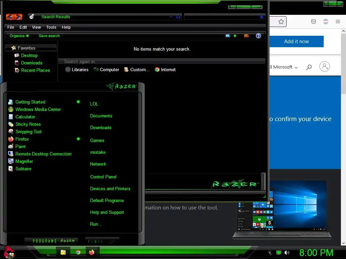
Task: Search again on the Internet
Action: coord(165,69)
